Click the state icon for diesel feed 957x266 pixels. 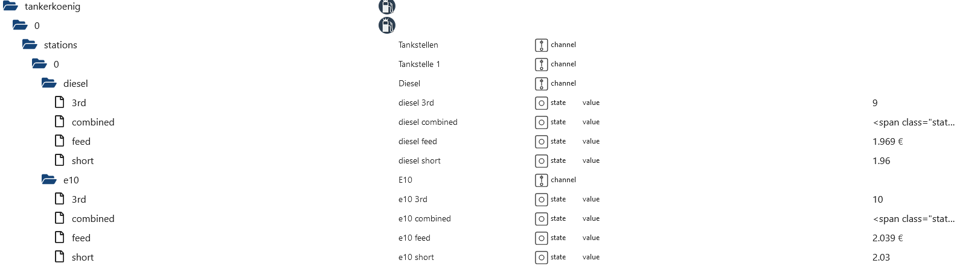pyautogui.click(x=541, y=142)
